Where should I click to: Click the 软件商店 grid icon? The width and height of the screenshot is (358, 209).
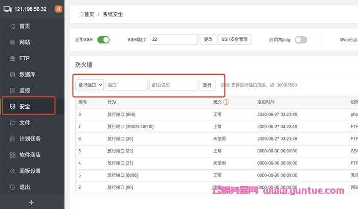(x=12, y=155)
